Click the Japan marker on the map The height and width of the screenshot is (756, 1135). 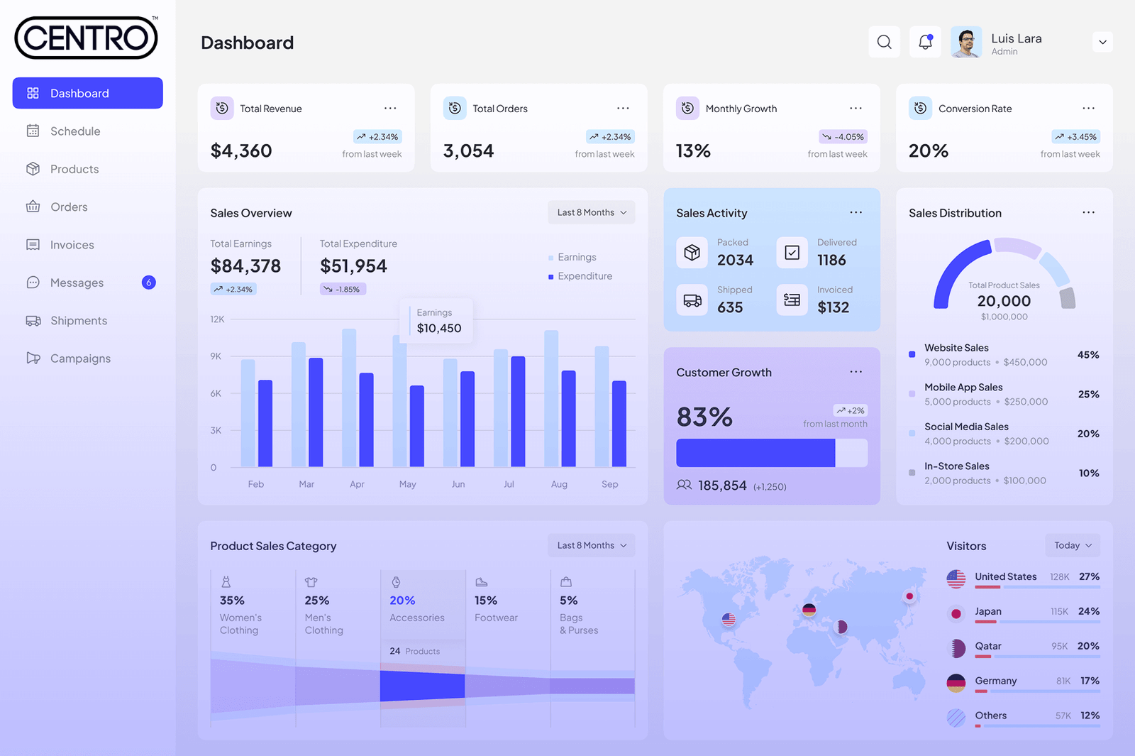tap(909, 596)
